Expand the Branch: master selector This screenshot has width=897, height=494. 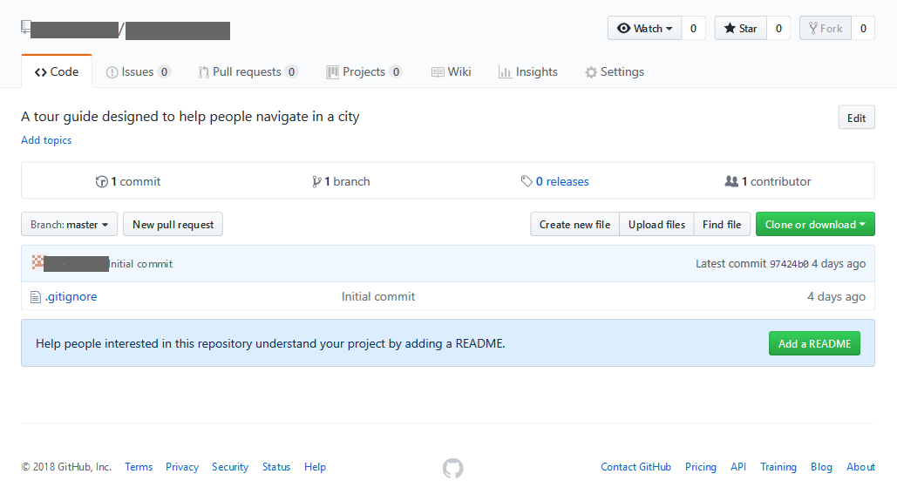(69, 224)
